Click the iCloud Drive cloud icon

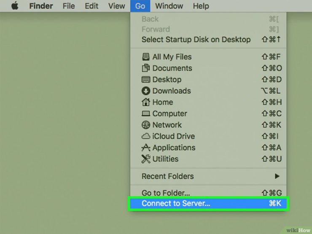tap(145, 136)
